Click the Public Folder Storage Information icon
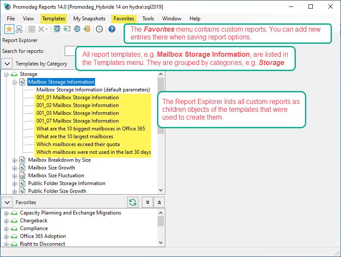This screenshot has height=257, width=341. [23, 184]
